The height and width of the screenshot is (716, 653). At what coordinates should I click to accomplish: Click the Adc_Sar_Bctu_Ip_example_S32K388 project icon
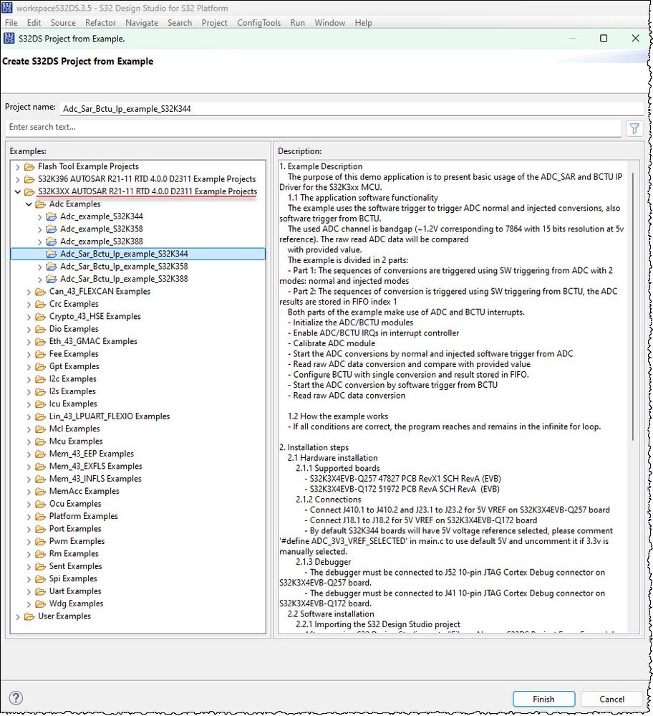[52, 279]
